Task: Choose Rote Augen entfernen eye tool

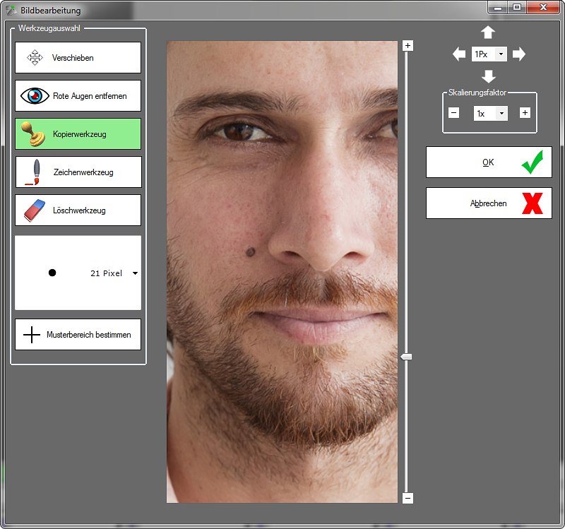Action: coord(78,96)
